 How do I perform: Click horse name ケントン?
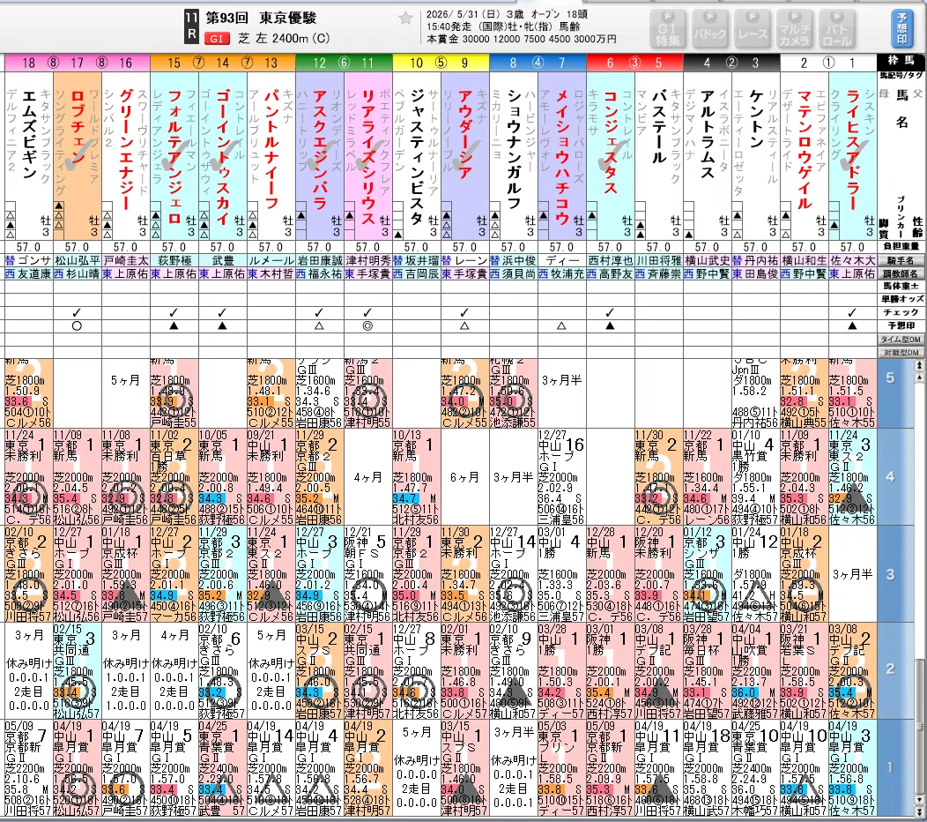(756, 119)
